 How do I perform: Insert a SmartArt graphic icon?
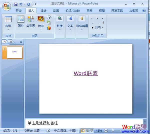point(48,23)
